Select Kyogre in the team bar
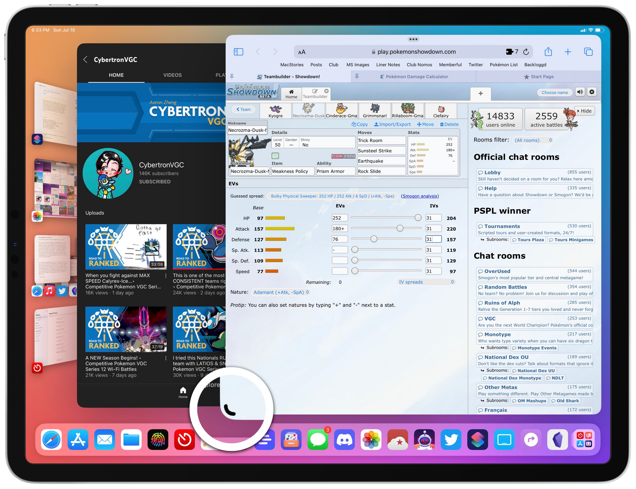The width and height of the screenshot is (636, 489). point(275,111)
